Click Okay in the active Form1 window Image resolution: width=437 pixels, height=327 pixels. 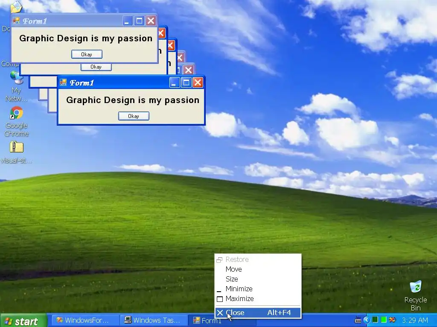coord(134,116)
